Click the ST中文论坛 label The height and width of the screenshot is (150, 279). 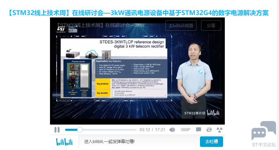pyautogui.click(x=264, y=145)
